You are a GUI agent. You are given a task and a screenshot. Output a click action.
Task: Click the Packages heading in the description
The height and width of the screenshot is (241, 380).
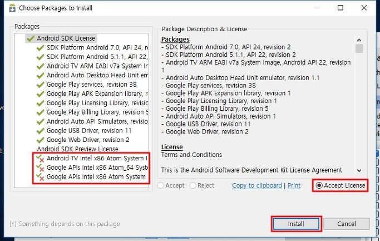[175, 40]
